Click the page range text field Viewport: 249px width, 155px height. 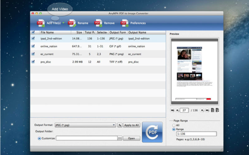pyautogui.click(x=196, y=134)
